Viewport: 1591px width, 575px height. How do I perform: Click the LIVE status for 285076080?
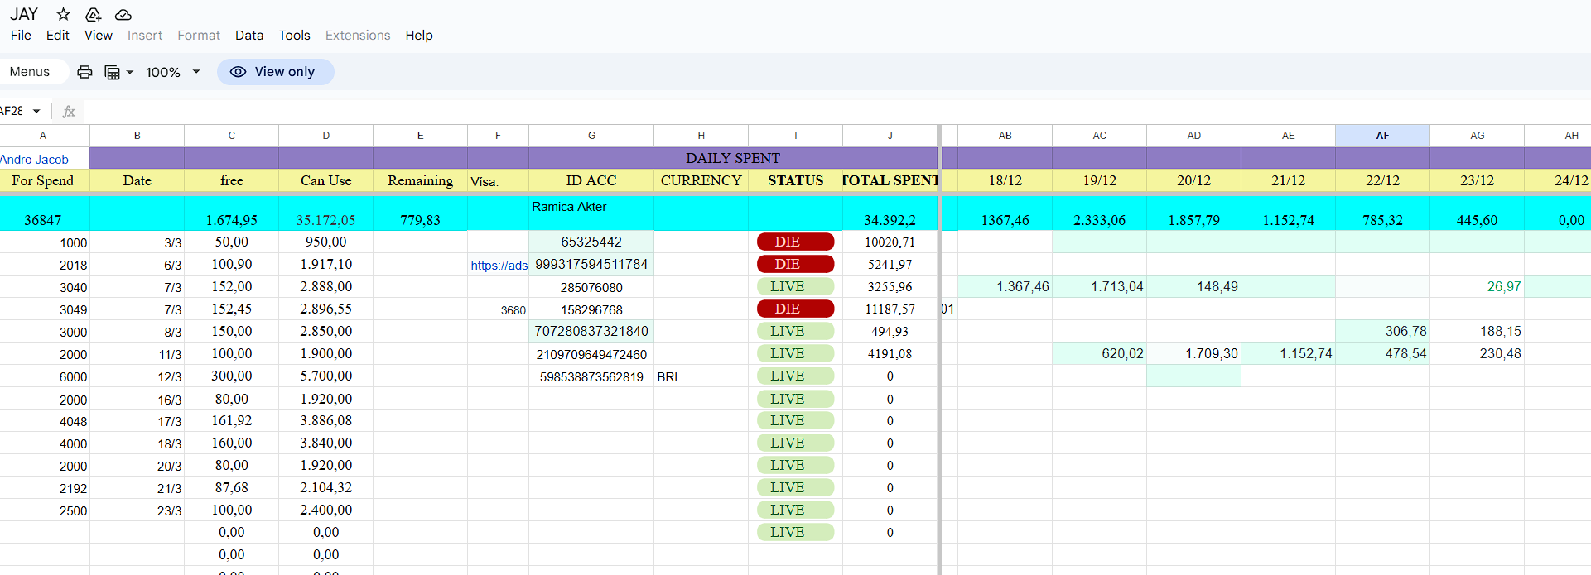[795, 286]
